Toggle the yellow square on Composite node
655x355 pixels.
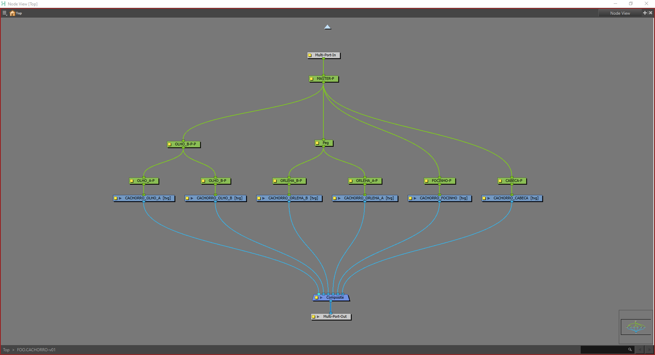(x=317, y=298)
